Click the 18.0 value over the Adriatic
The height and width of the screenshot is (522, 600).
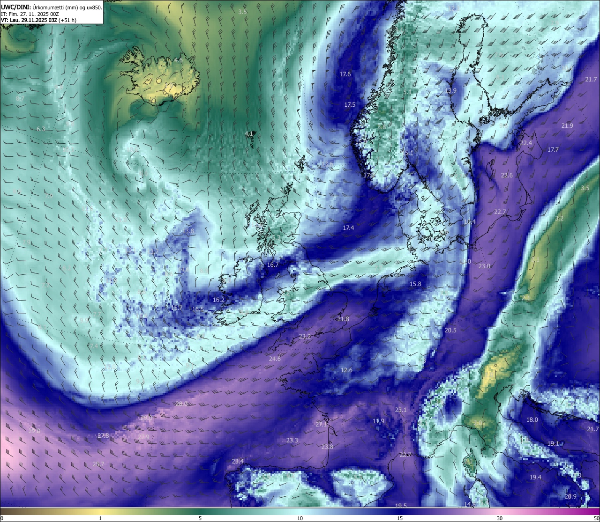click(532, 419)
